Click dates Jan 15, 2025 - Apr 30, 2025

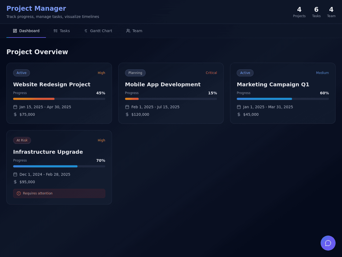tap(45, 107)
